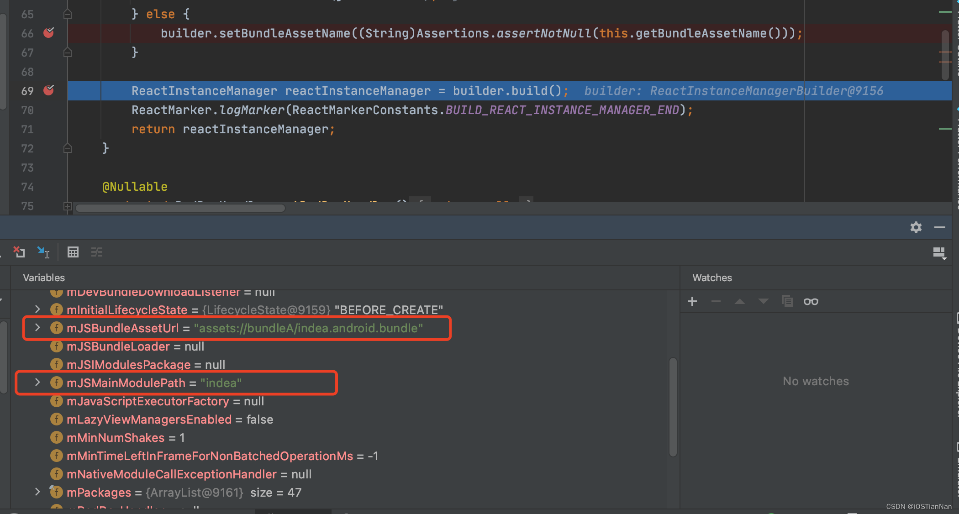Click the return reactInstanceManager statement
The image size is (959, 514).
(x=233, y=129)
